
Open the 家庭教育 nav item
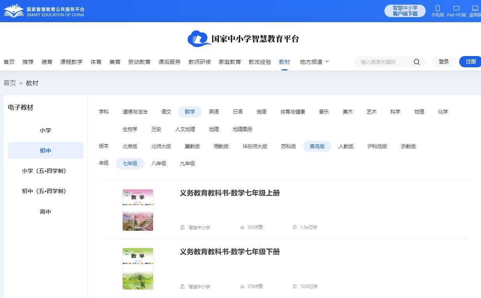(230, 62)
